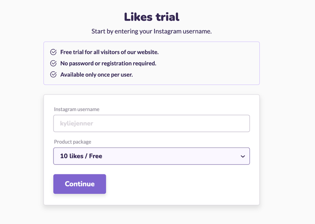Image resolution: width=315 pixels, height=224 pixels.
Task: Click the "kyliejenner" placeholder text
Action: pos(76,124)
